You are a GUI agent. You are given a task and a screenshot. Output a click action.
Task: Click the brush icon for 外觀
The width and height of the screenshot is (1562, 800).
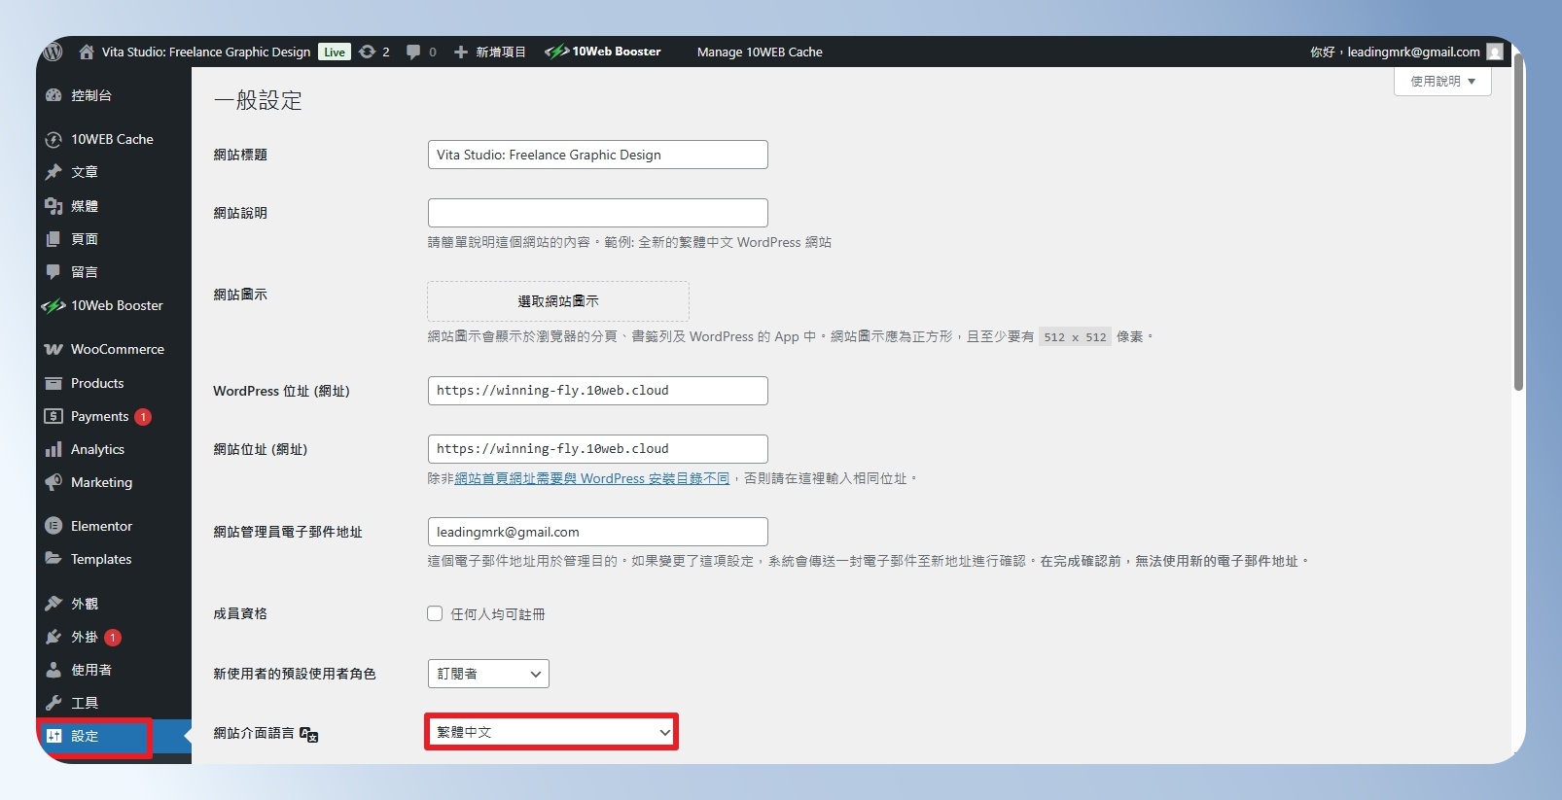(53, 604)
